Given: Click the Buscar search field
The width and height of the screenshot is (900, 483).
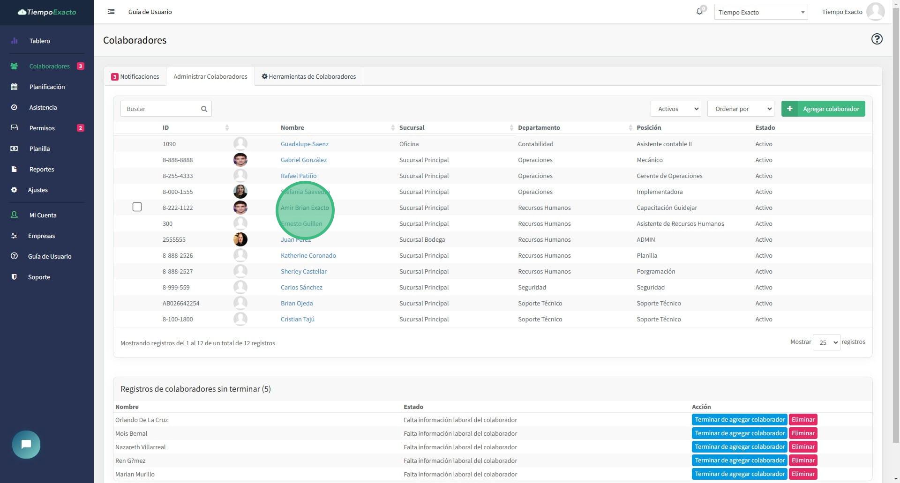Looking at the screenshot, I should (161, 109).
